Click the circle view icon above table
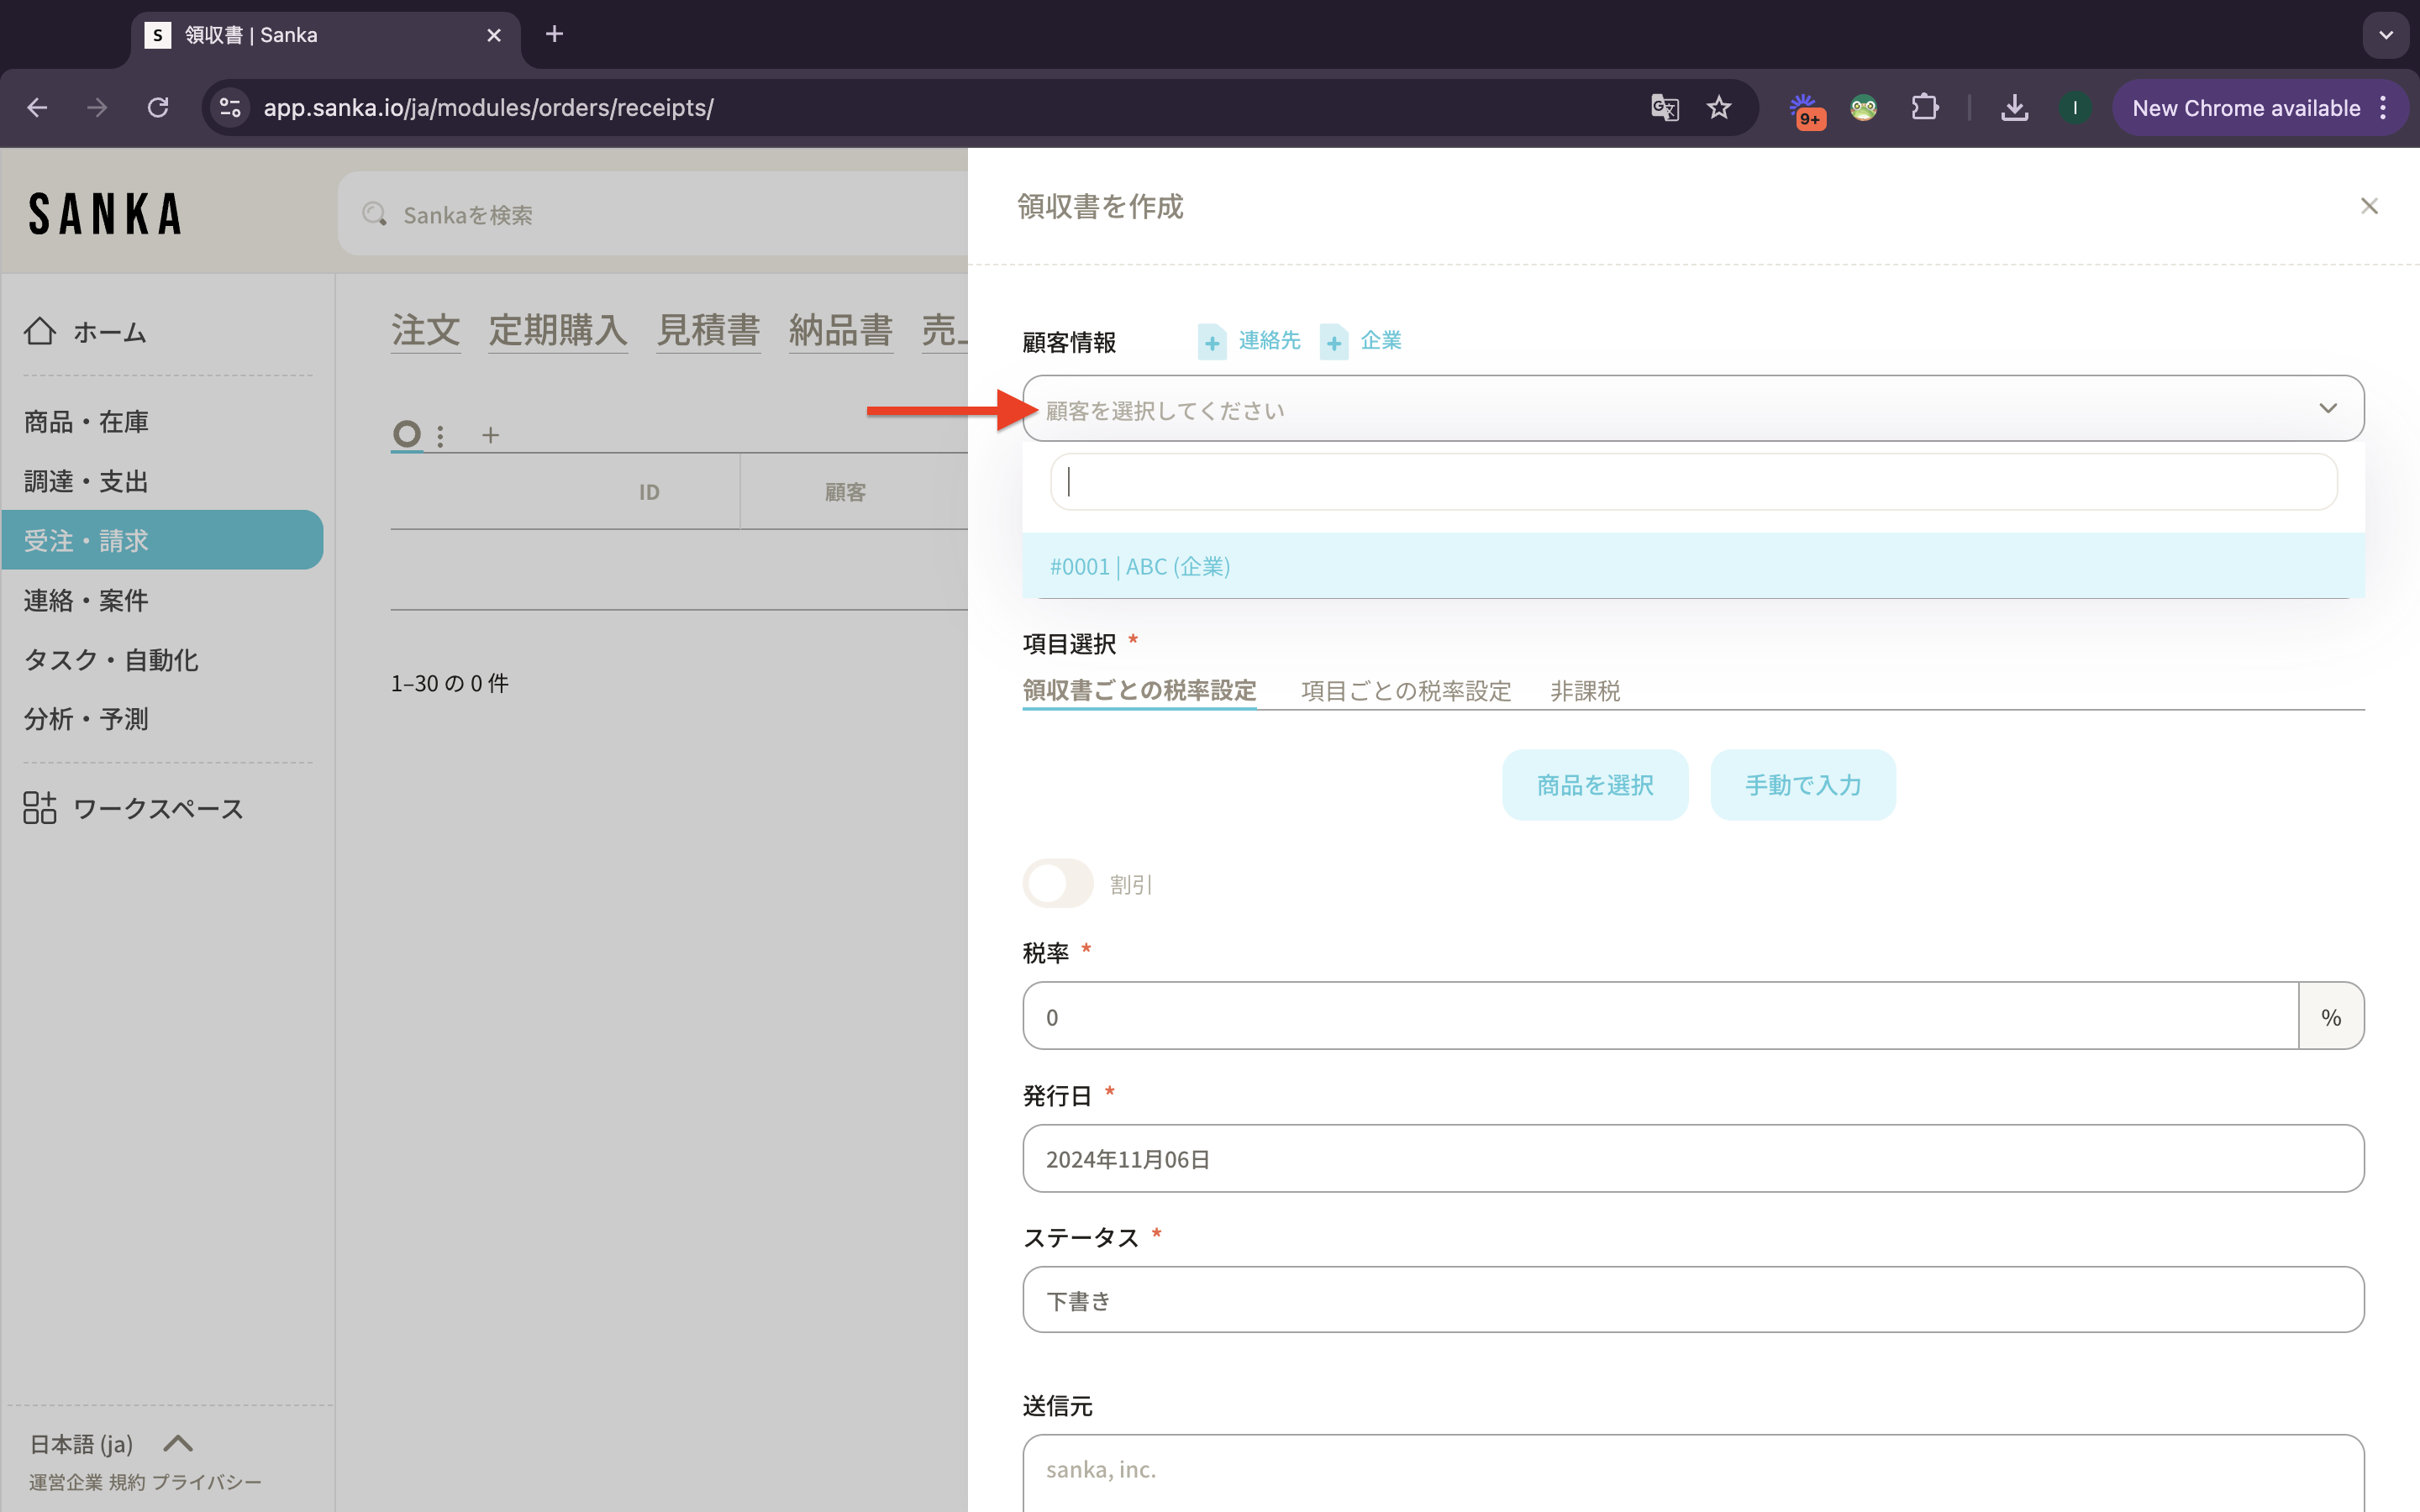The height and width of the screenshot is (1512, 2420). [x=407, y=434]
